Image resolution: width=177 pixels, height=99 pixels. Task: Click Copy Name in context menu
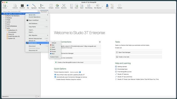tap(37, 27)
